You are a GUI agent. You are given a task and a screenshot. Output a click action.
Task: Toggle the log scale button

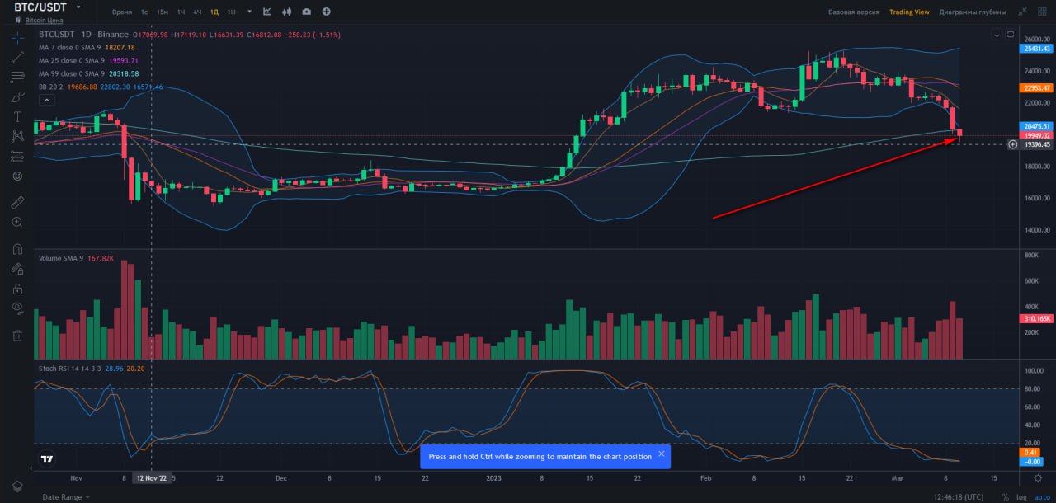1021,497
